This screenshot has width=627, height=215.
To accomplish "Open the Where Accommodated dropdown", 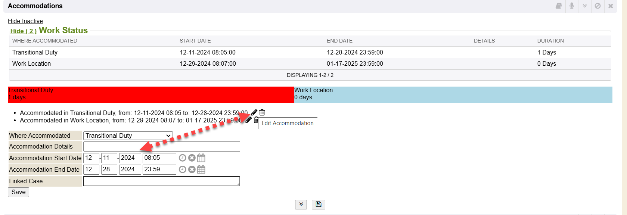I will coord(128,135).
